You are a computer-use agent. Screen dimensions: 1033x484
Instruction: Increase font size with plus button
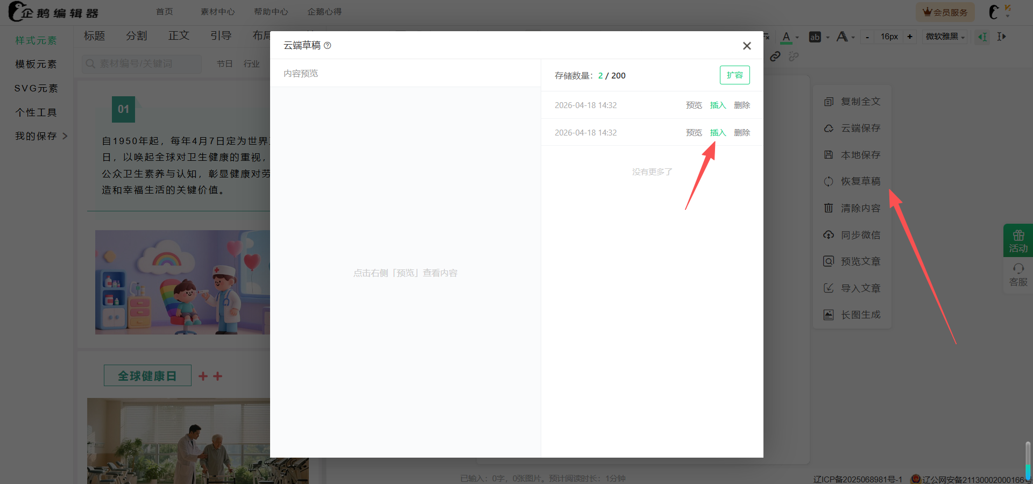click(910, 37)
